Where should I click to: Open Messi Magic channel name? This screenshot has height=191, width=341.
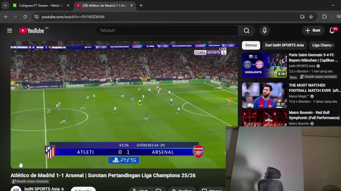[x=299, y=96]
